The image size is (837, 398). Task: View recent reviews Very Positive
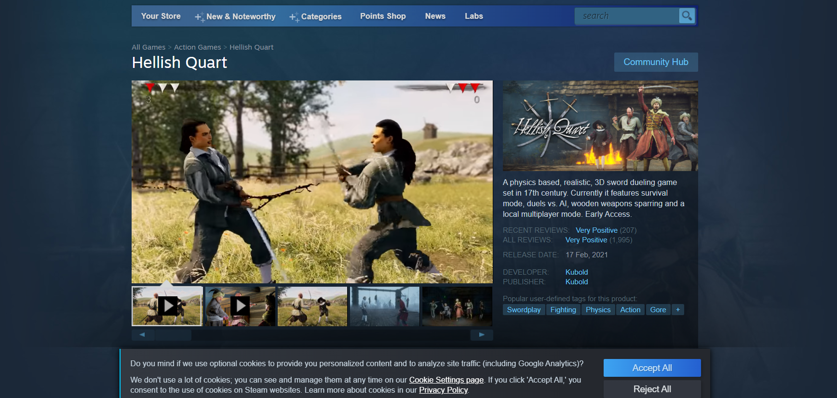click(596, 230)
